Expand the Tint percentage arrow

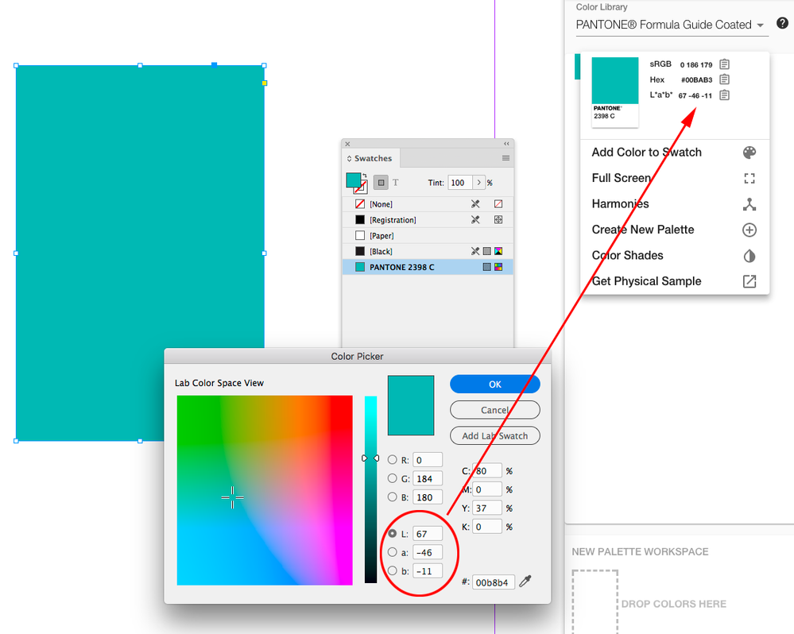click(x=479, y=183)
